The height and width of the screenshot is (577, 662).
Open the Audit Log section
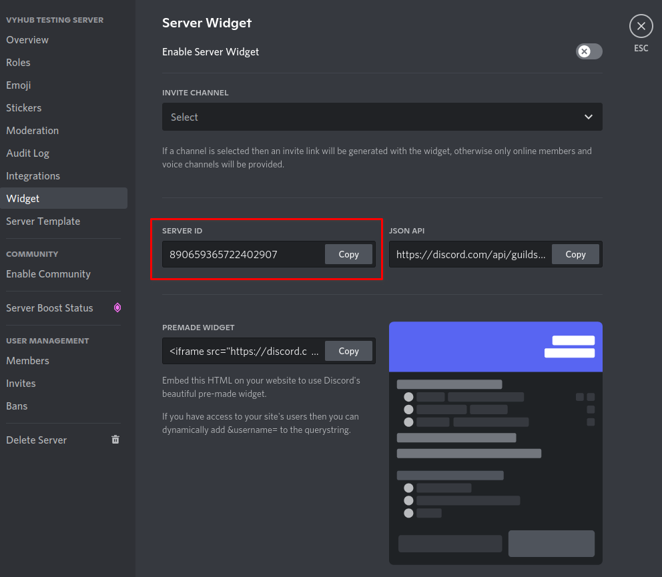(27, 153)
